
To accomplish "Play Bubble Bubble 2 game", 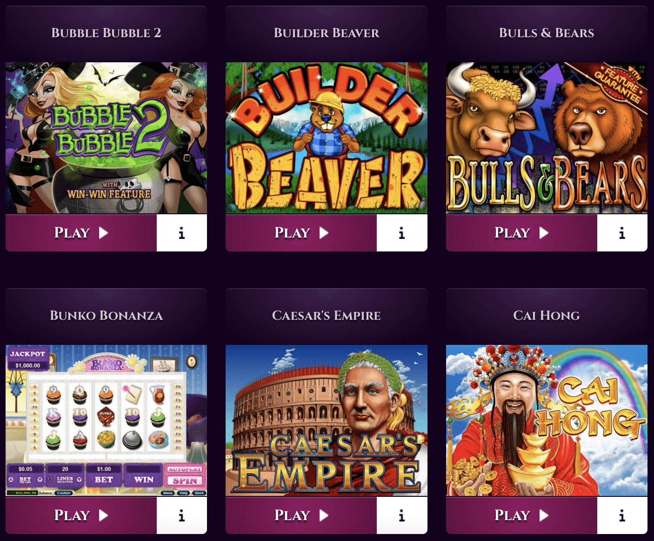I will [x=81, y=233].
